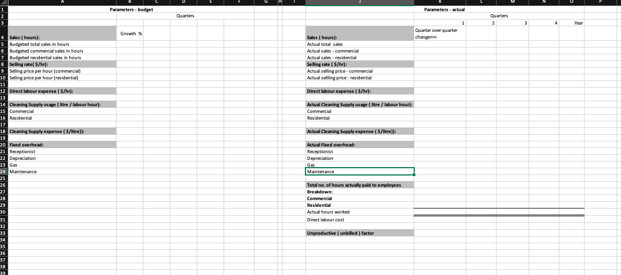Select actual "Direct labour expense ($/hr):" in column J

(x=360, y=91)
